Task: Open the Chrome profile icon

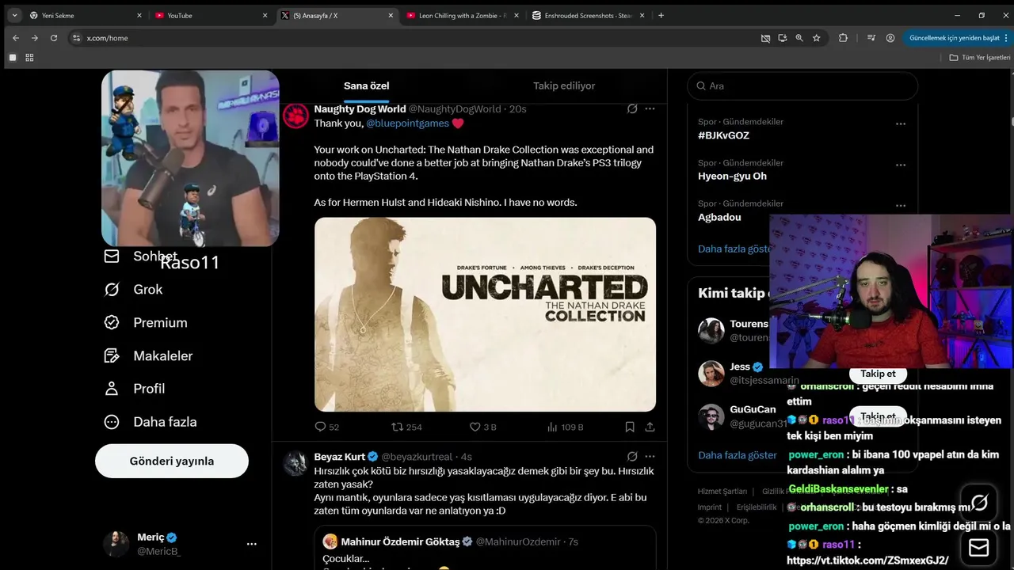Action: 890,38
